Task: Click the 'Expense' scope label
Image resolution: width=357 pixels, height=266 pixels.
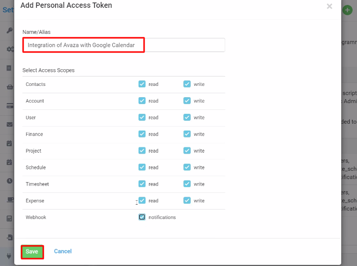Action: coord(35,201)
